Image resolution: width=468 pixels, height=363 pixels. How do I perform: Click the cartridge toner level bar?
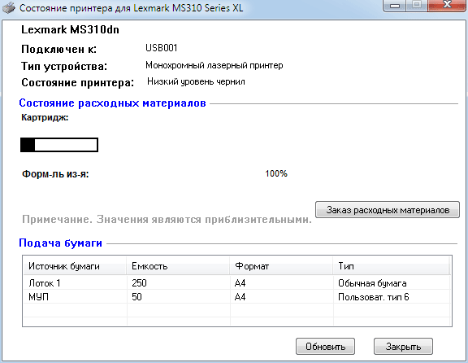pos(59,145)
